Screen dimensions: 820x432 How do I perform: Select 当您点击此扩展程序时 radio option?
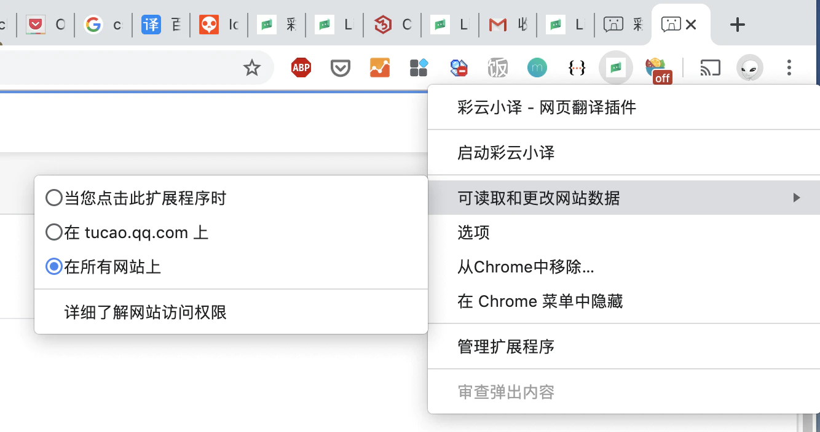click(54, 198)
